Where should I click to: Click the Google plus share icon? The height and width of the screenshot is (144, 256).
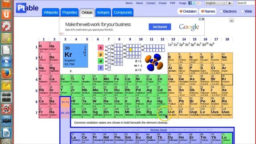(x=199, y=3)
